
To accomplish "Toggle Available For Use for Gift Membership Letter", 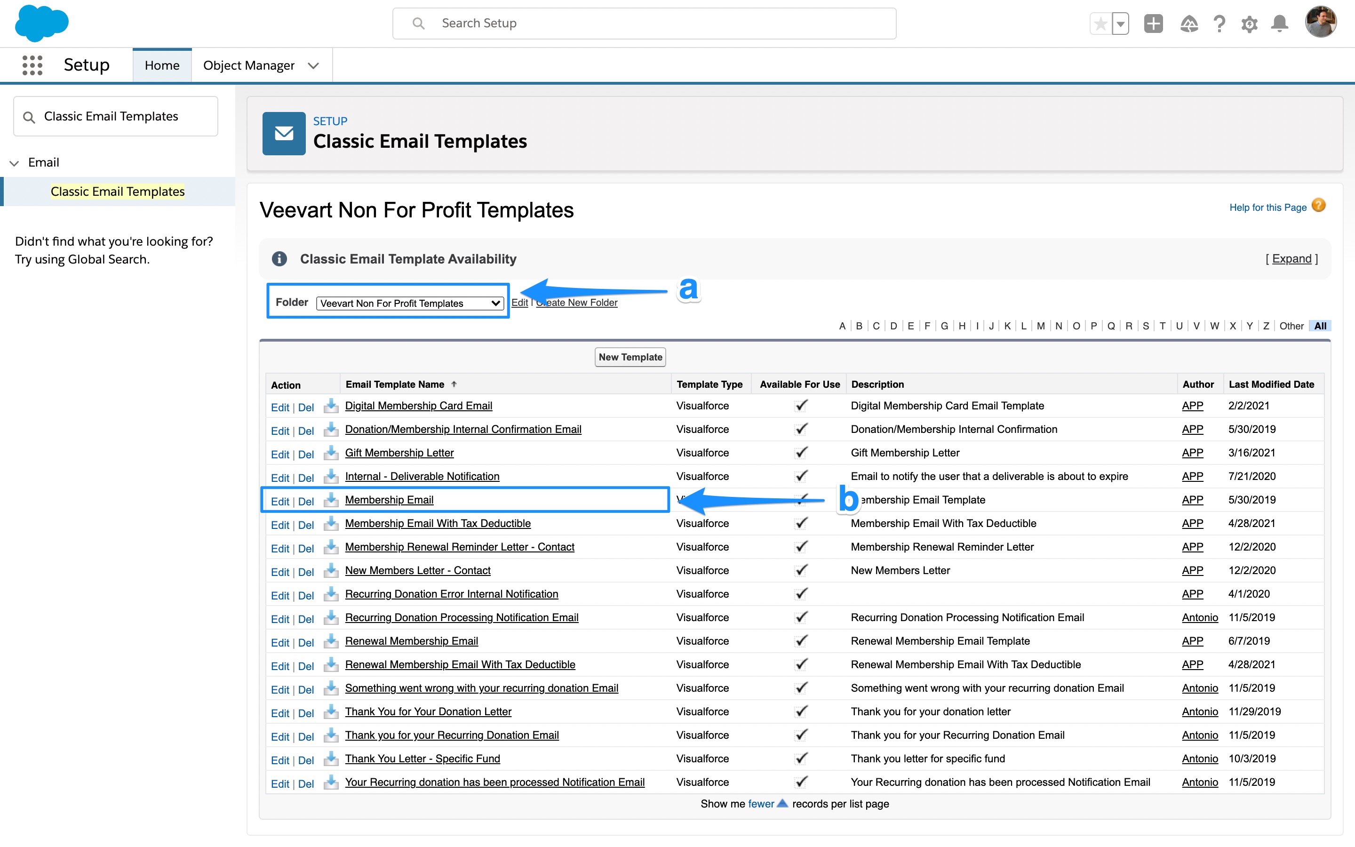I will 801,452.
